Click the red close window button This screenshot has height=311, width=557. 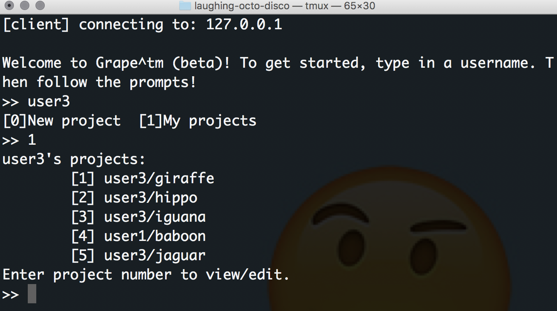pyautogui.click(x=10, y=6)
